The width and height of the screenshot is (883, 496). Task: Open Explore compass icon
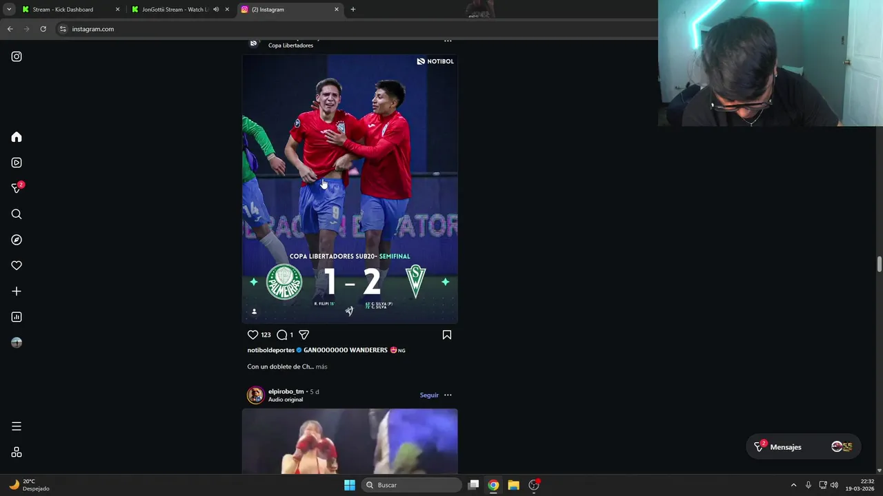coord(17,240)
